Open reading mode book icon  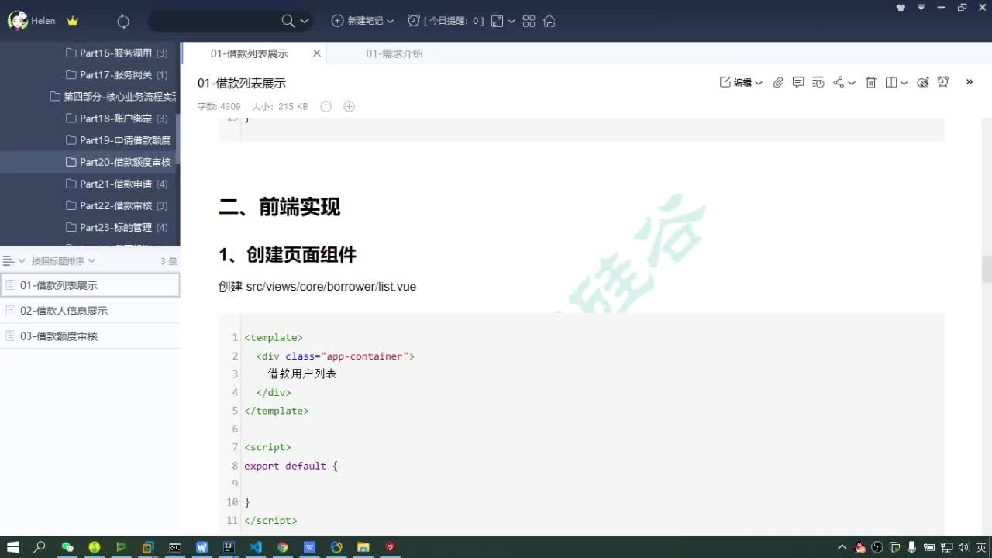point(891,82)
